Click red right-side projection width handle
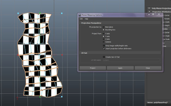The width and height of the screenshot is (171, 106). (x=62, y=55)
